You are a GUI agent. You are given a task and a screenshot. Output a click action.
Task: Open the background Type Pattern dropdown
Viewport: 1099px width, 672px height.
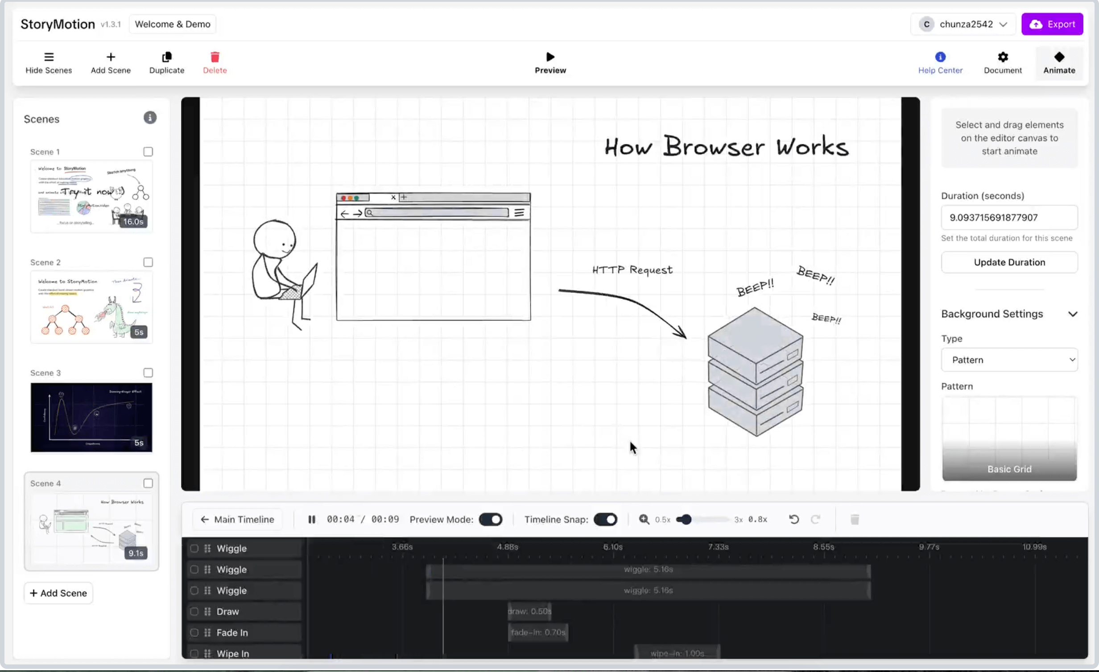tap(1009, 360)
